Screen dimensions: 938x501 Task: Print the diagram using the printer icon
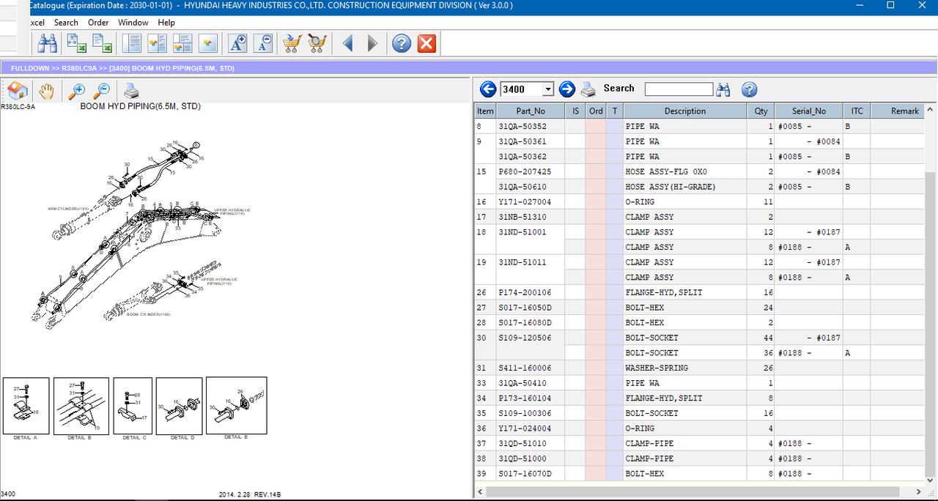click(x=131, y=91)
